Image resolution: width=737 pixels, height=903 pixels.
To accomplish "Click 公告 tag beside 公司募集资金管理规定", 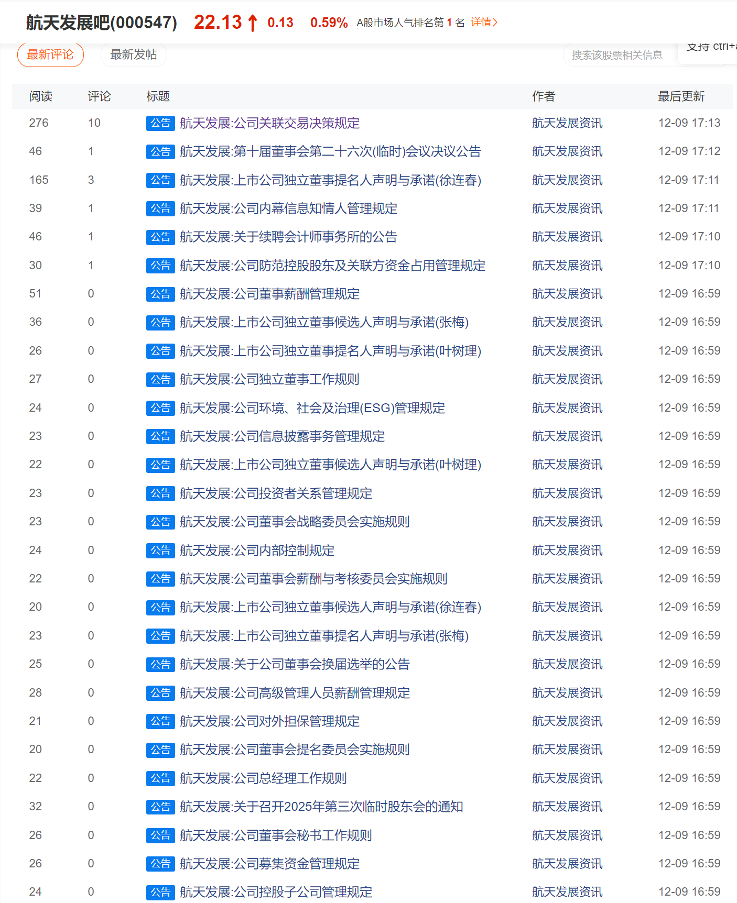I will tap(160, 864).
